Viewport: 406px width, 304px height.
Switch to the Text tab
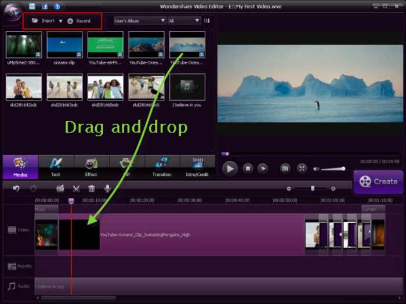coord(56,167)
